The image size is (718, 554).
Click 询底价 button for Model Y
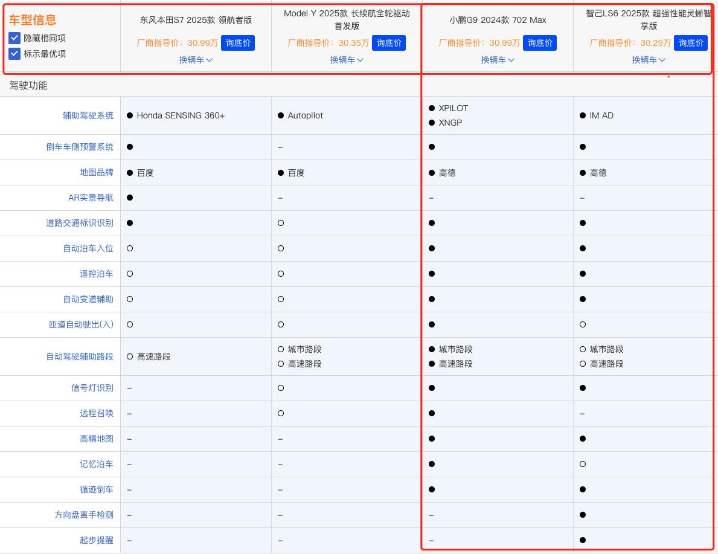(x=389, y=43)
